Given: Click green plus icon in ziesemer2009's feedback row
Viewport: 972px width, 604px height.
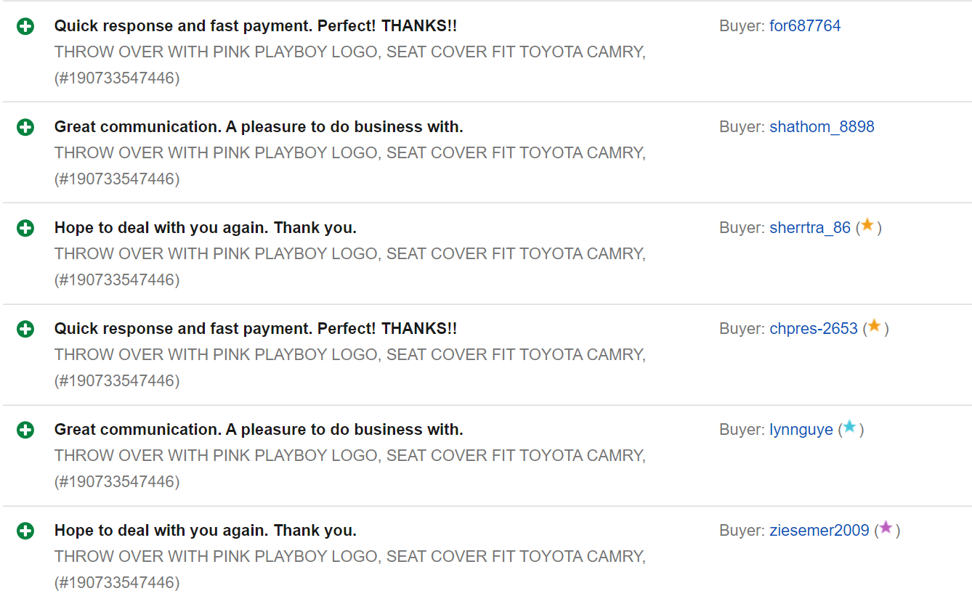Looking at the screenshot, I should point(25,531).
